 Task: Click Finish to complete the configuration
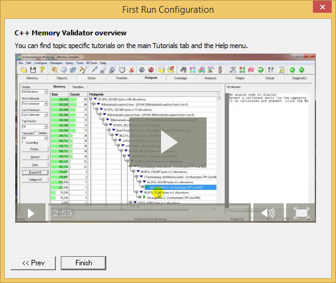click(84, 263)
